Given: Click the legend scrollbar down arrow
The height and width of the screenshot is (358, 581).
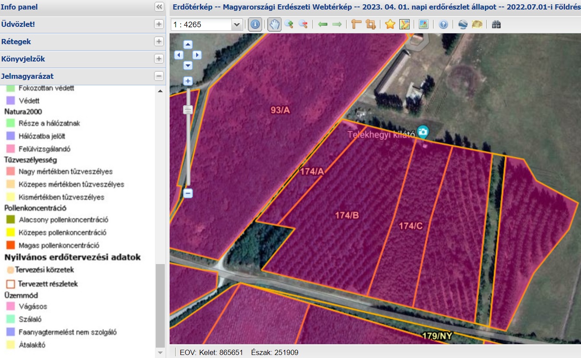Looking at the screenshot, I should [x=160, y=353].
